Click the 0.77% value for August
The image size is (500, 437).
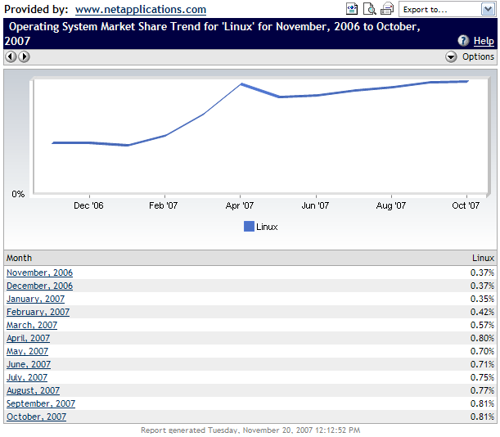coord(482,390)
